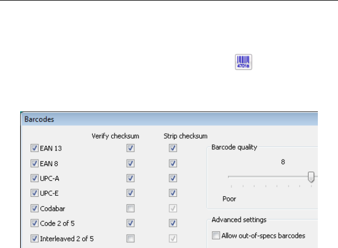
Task: Click the blue barcode icon
Action: 244,62
